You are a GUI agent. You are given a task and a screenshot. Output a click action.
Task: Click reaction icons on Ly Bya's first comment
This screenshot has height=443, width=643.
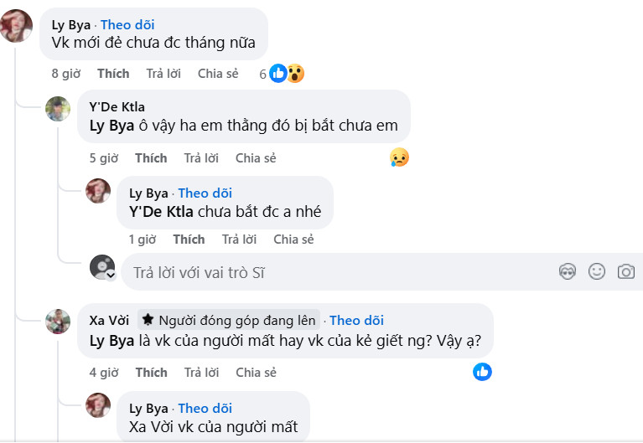tap(287, 74)
